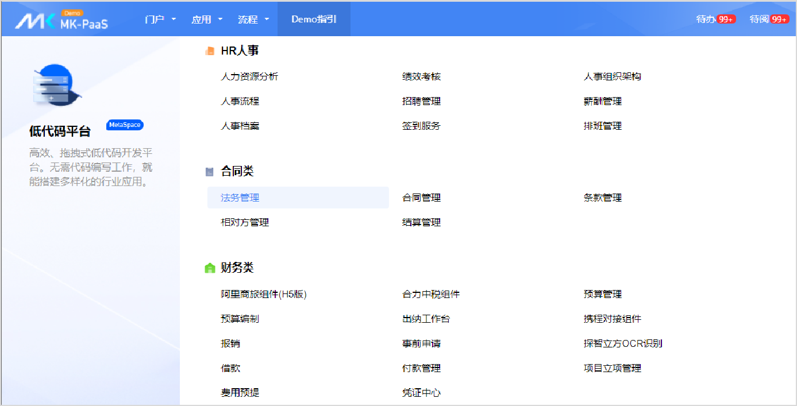Open 阿里商旅组件(H5版) link
This screenshot has width=797, height=406.
pyautogui.click(x=264, y=294)
